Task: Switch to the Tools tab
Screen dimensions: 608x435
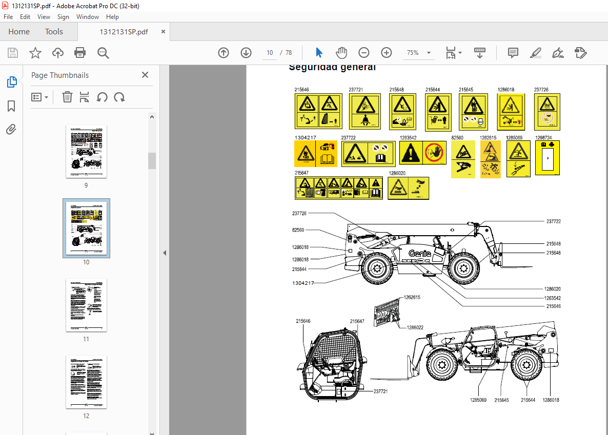Action: pyautogui.click(x=54, y=31)
